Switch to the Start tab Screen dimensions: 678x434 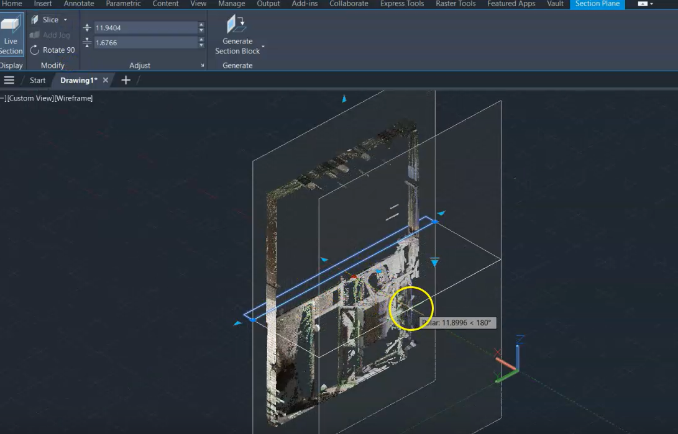tap(37, 80)
